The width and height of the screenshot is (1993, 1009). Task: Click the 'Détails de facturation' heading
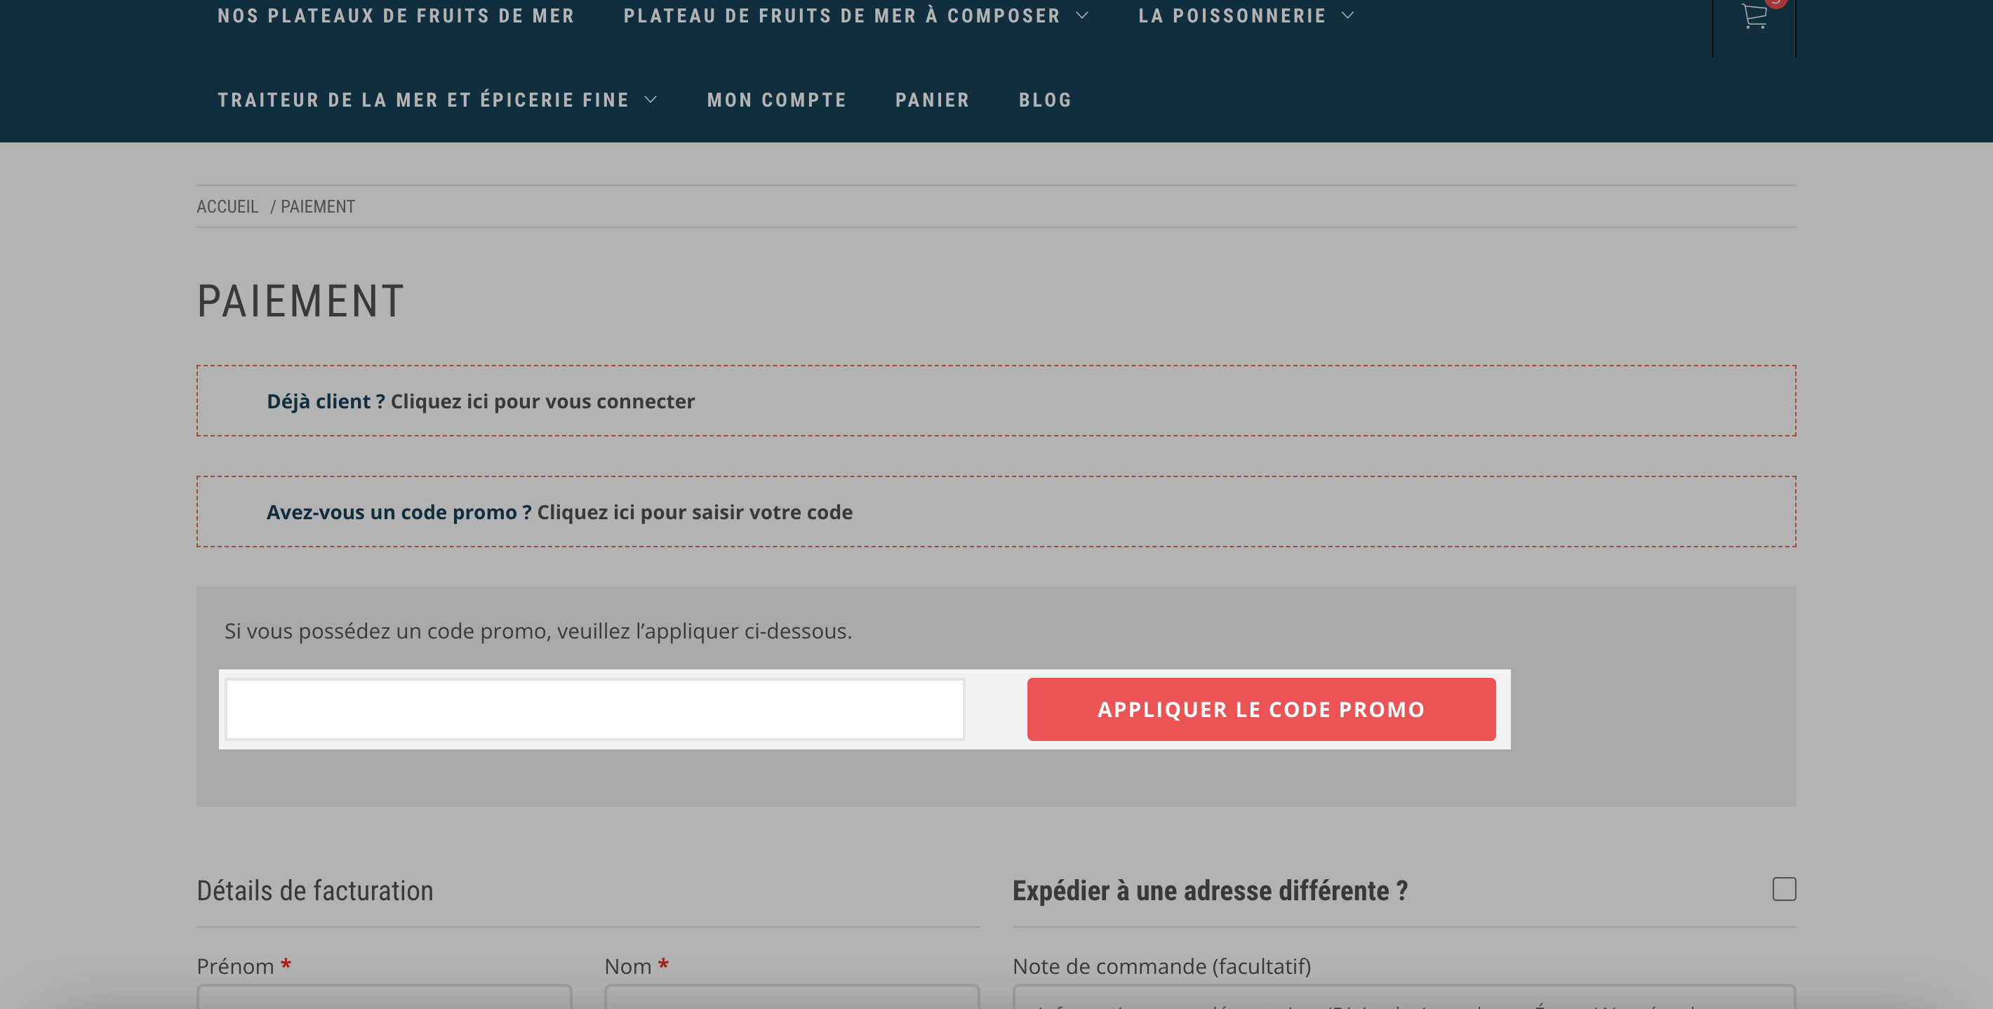pyautogui.click(x=315, y=890)
